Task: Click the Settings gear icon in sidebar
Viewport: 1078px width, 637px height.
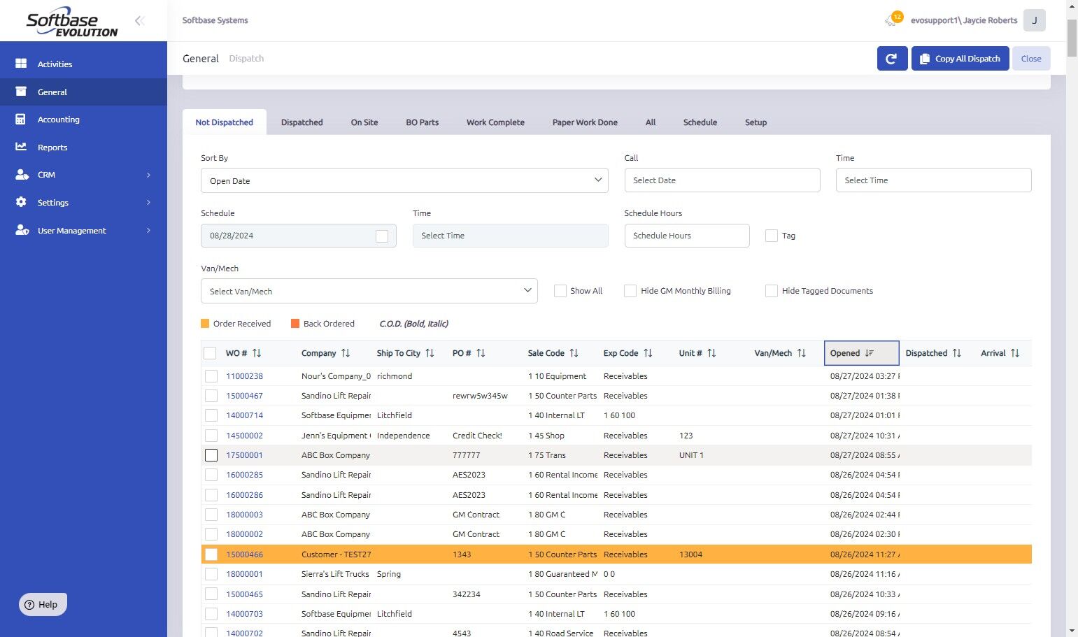Action: click(x=21, y=202)
